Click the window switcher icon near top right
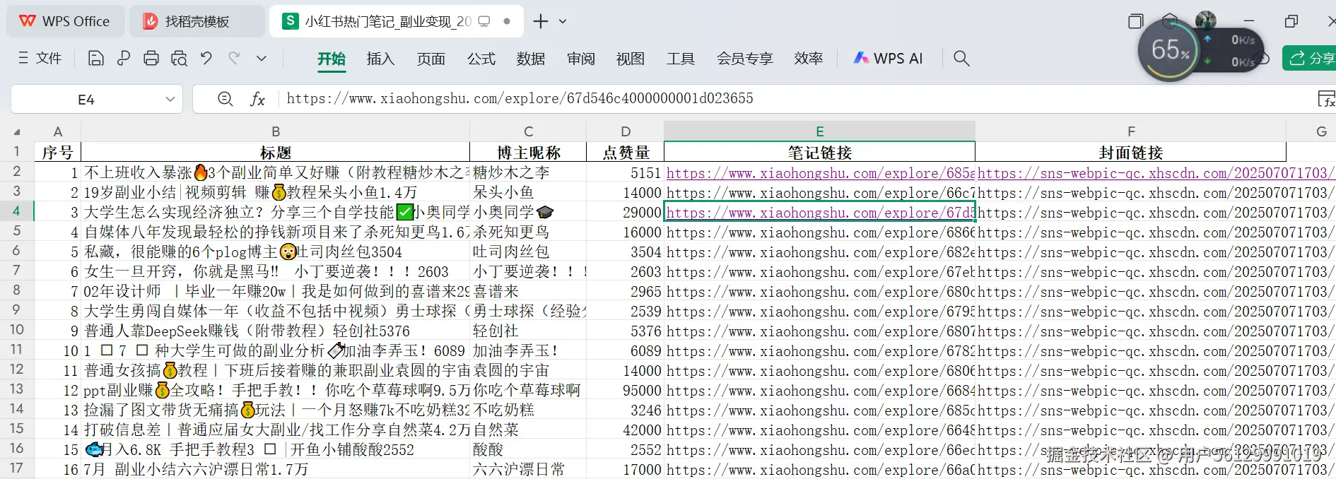This screenshot has width=1336, height=479. [1136, 21]
